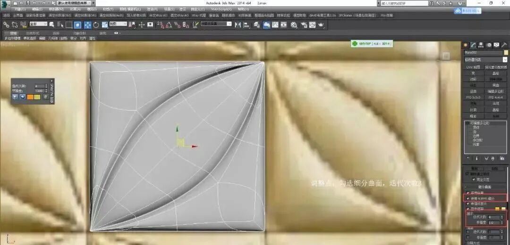The height and width of the screenshot is (245, 510).
Task: Click the Bind to Space Warp icon
Action: (24, 24)
